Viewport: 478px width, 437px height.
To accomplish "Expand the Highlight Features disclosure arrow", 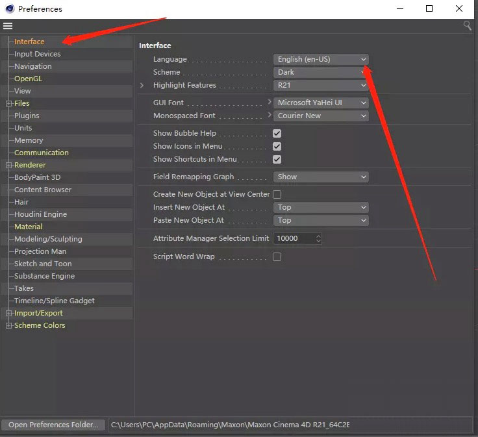I will (142, 85).
